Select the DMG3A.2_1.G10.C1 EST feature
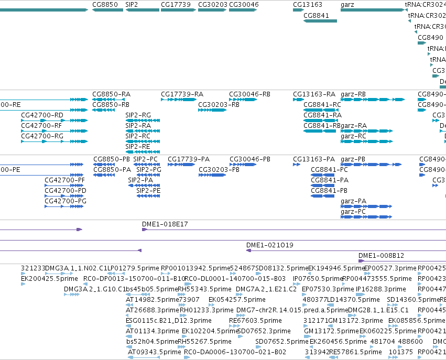This screenshot has height=360, width=446. 72,294
